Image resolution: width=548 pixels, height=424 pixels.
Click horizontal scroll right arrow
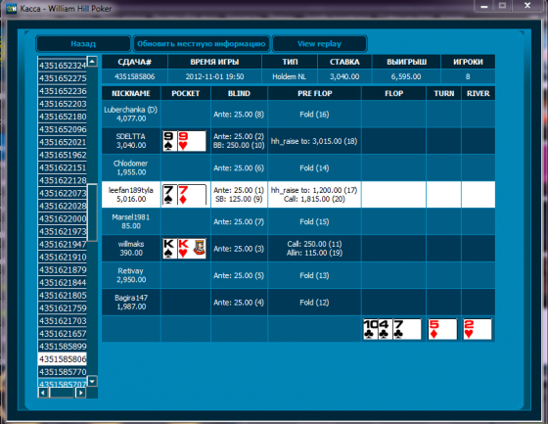pos(80,393)
